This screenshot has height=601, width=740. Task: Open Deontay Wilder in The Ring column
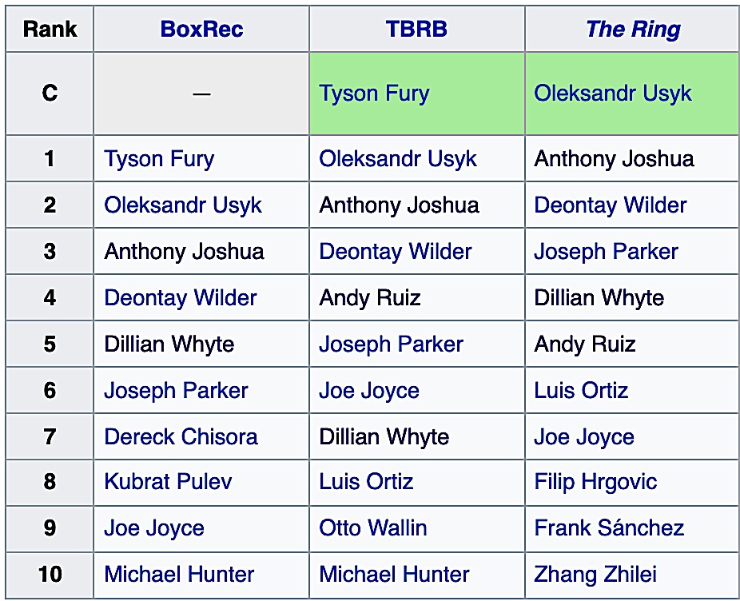tap(611, 205)
